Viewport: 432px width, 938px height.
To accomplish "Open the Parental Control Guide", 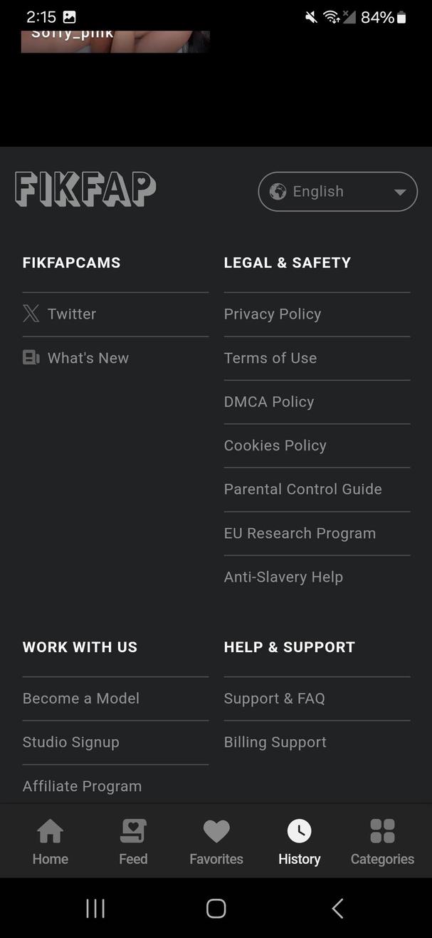I will tap(302, 489).
